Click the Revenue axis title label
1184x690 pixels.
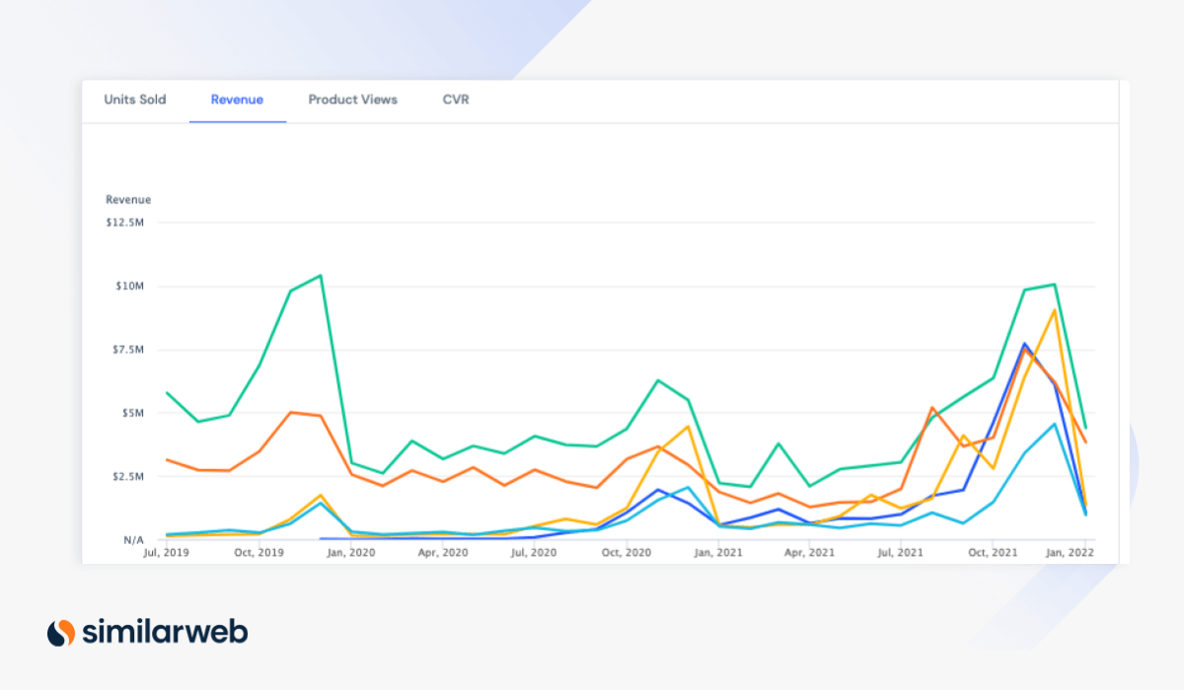point(128,199)
